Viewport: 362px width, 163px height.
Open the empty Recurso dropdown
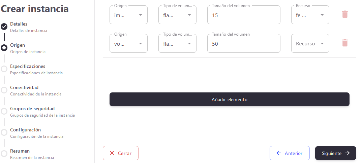pyautogui.click(x=310, y=43)
